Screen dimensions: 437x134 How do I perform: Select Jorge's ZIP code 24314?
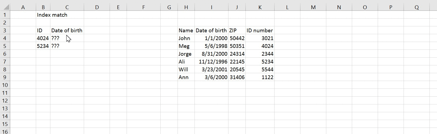click(x=237, y=54)
